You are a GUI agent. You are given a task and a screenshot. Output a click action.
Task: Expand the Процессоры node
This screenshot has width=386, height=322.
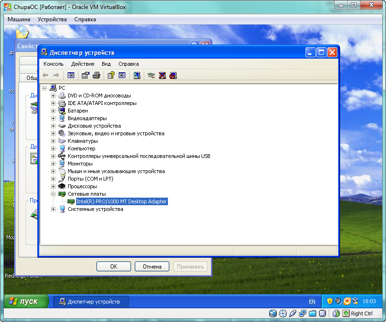coord(53,186)
